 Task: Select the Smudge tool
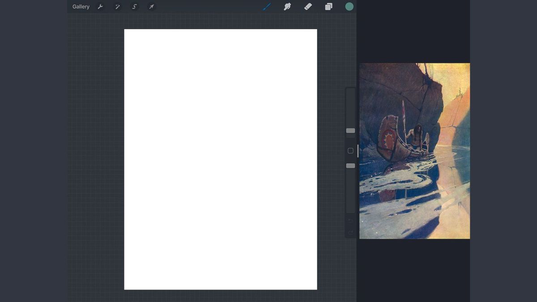[x=287, y=6]
